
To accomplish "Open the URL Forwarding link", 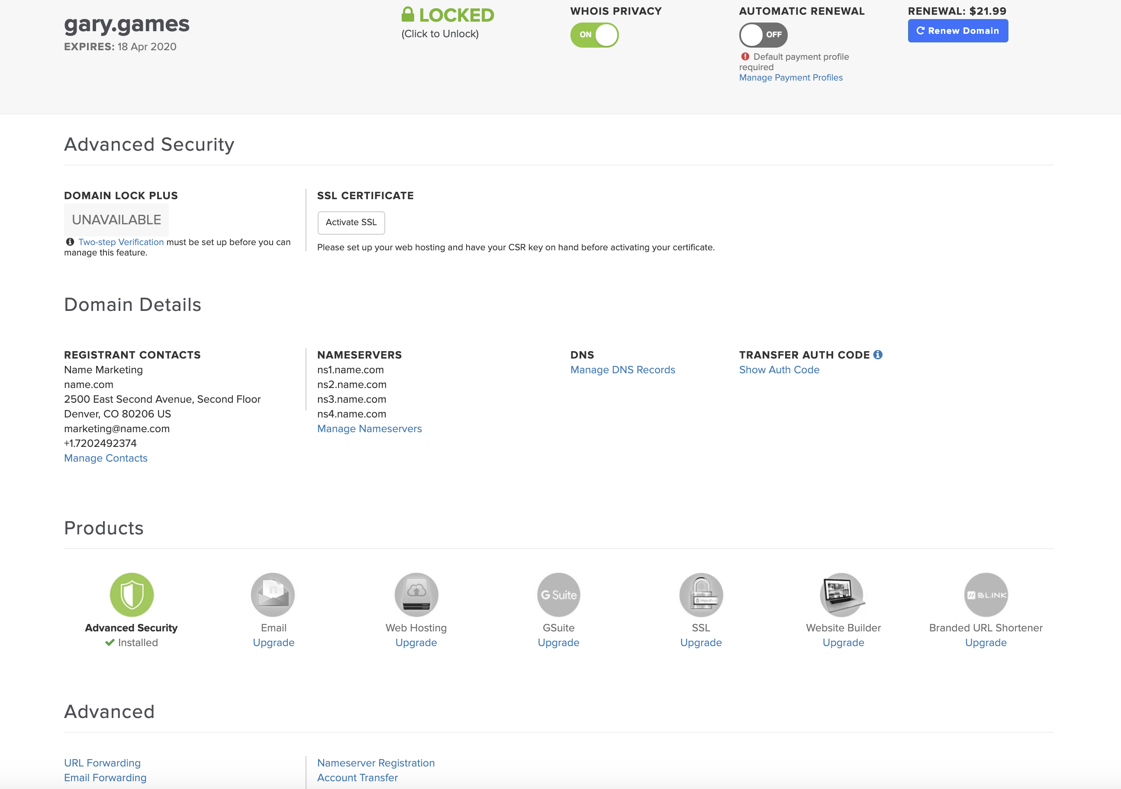I will [102, 763].
